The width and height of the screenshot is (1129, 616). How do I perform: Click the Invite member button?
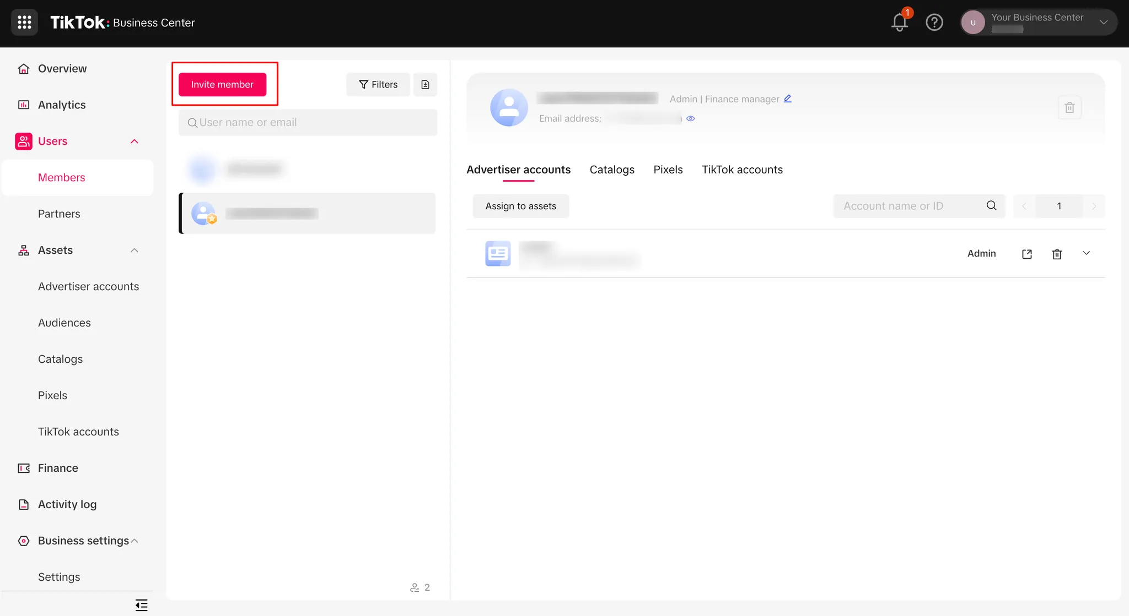[222, 84]
